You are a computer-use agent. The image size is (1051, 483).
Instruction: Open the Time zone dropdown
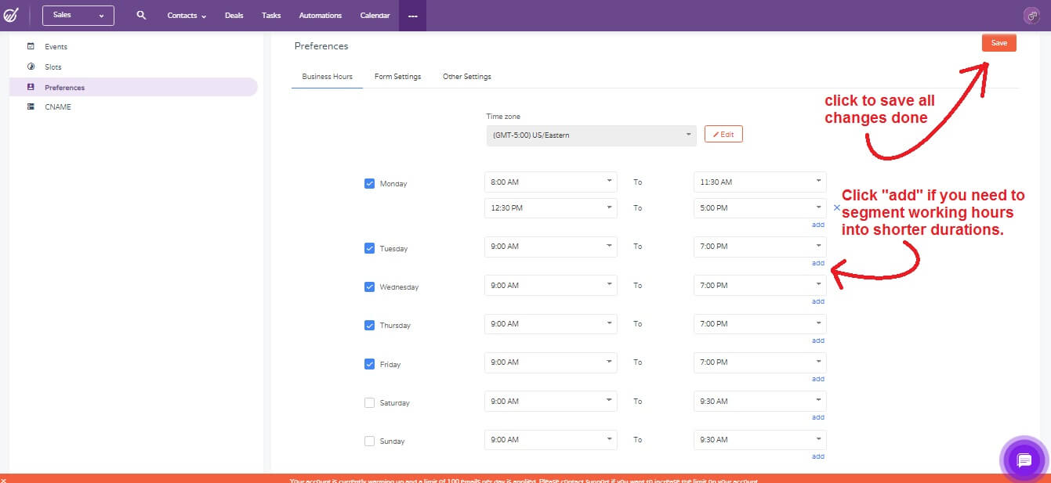(590, 134)
